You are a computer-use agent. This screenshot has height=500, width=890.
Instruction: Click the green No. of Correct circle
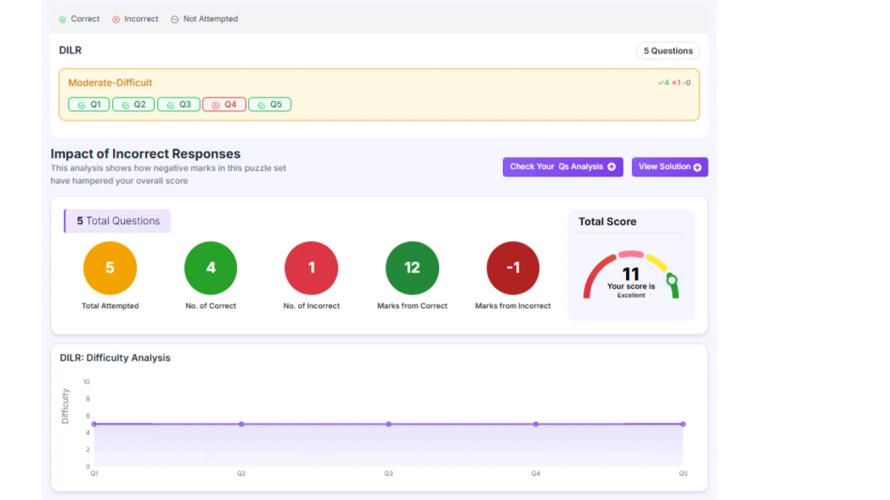point(211,268)
